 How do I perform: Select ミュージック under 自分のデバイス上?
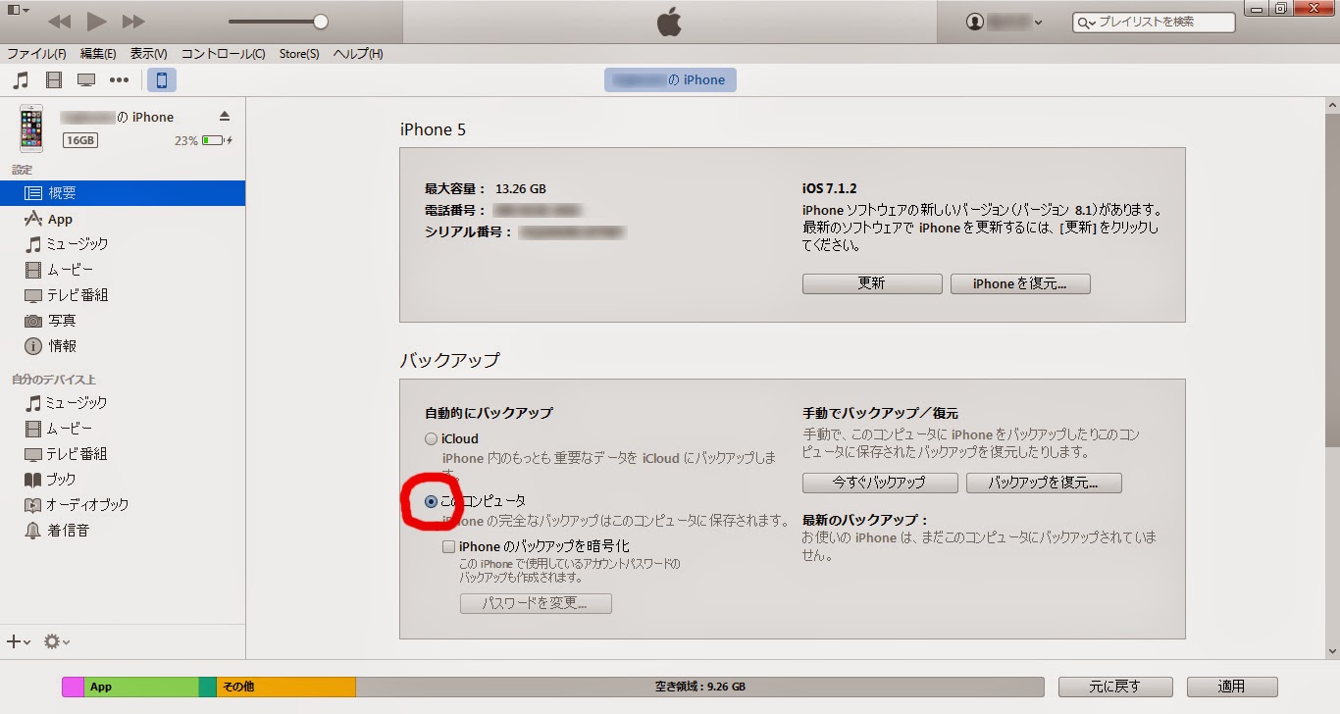tap(123, 403)
